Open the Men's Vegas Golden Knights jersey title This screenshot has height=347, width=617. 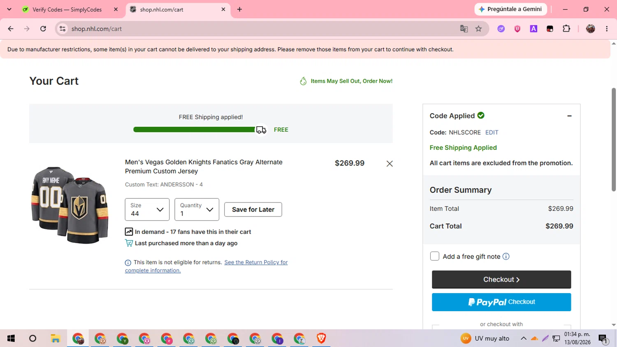(204, 167)
